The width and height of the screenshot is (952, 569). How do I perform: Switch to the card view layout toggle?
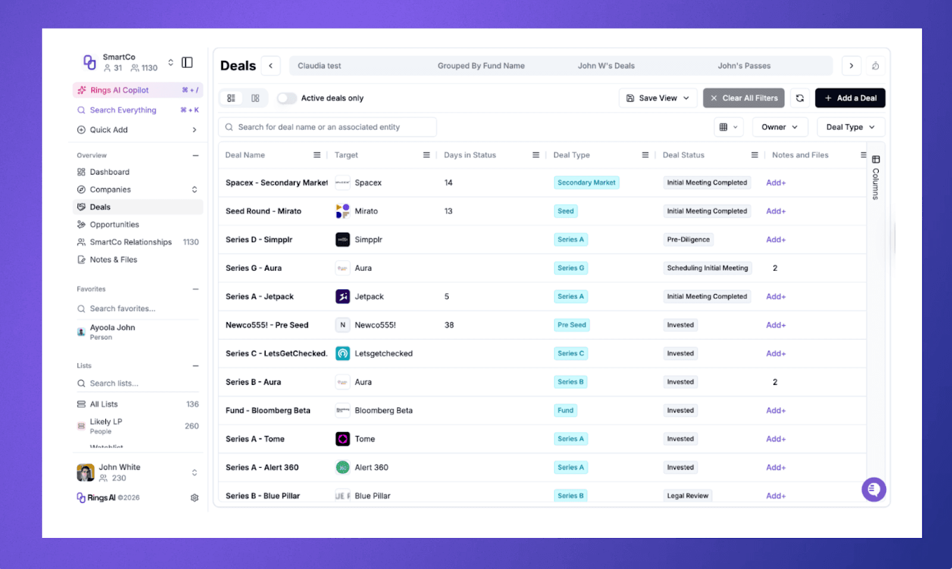pyautogui.click(x=254, y=98)
